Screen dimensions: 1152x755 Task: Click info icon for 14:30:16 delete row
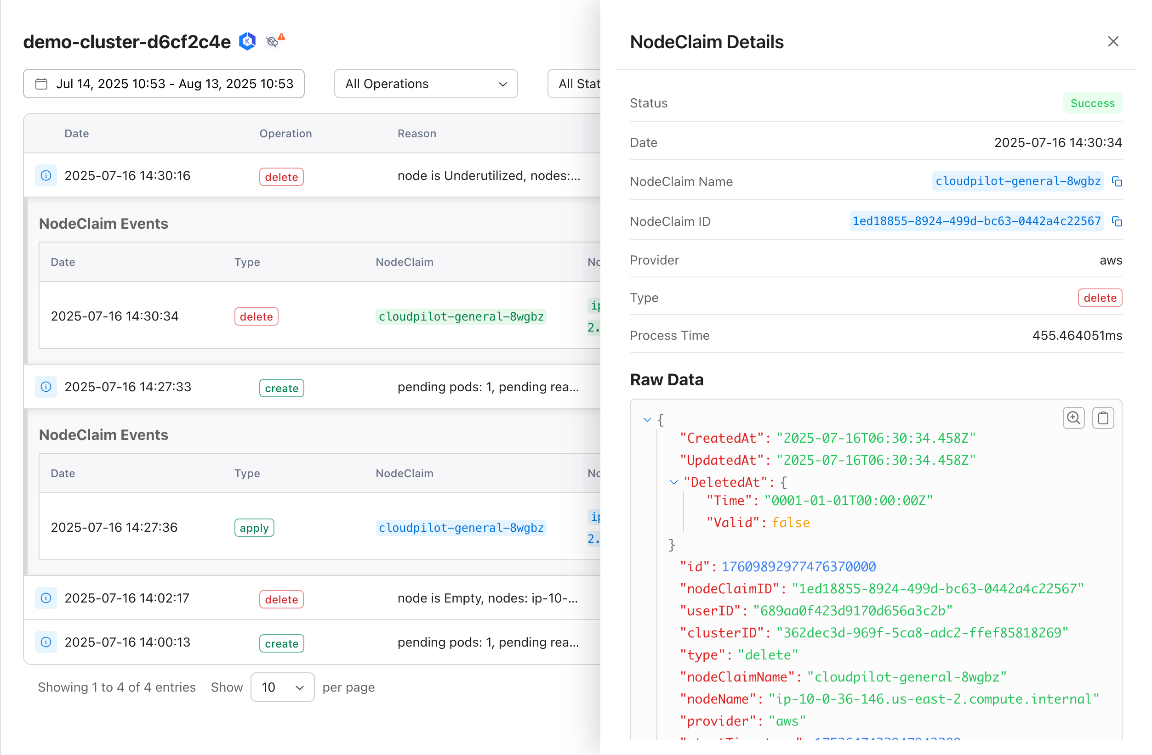pos(46,175)
